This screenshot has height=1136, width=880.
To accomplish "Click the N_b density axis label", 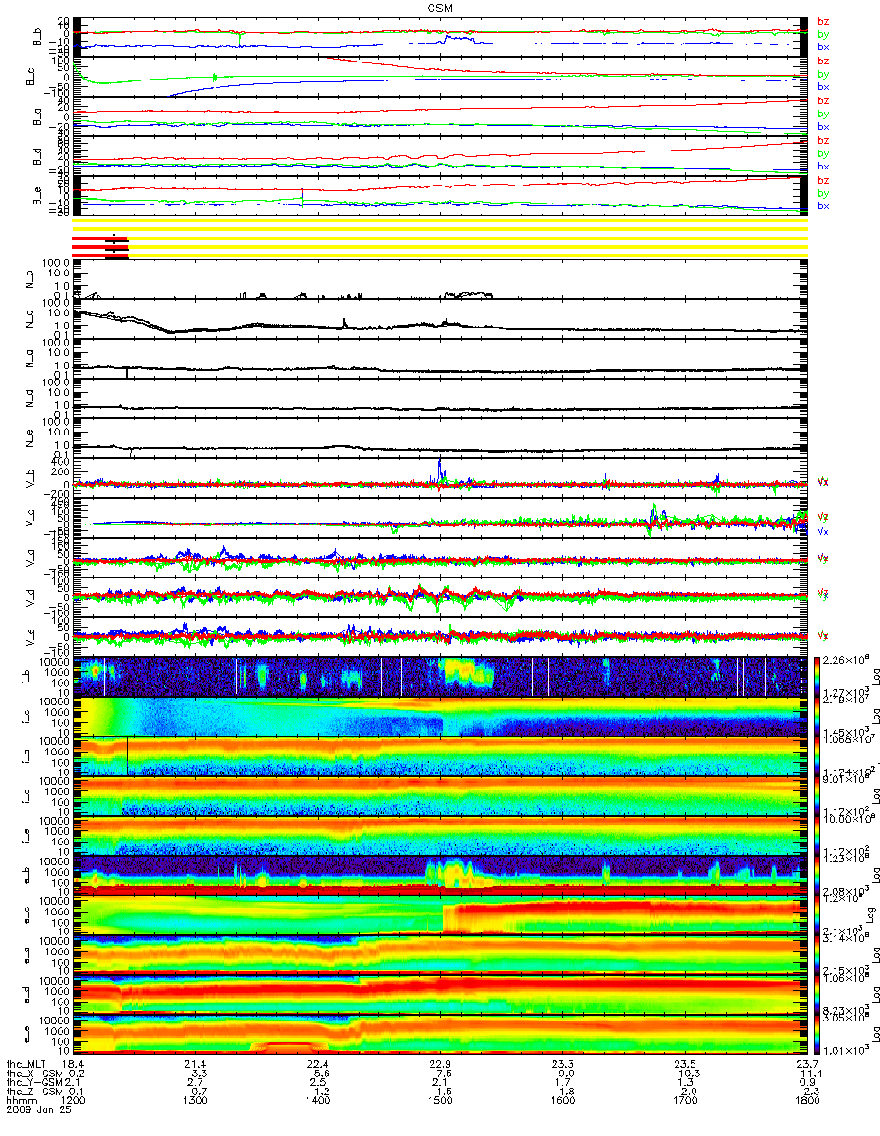I will (30, 279).
